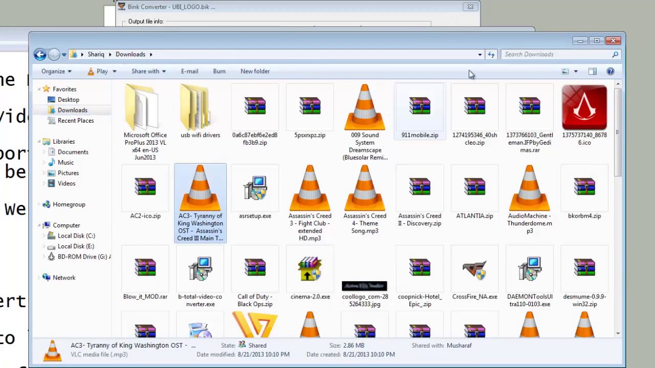The height and width of the screenshot is (368, 655).
Task: Select desmume-0.9.9-win32.zip archive
Action: (x=584, y=277)
